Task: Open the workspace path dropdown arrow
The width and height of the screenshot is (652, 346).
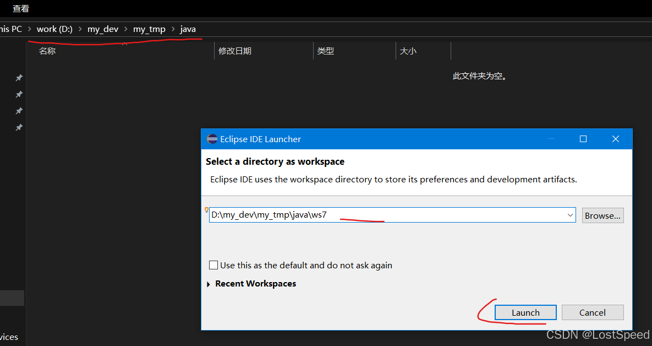Action: (x=570, y=215)
